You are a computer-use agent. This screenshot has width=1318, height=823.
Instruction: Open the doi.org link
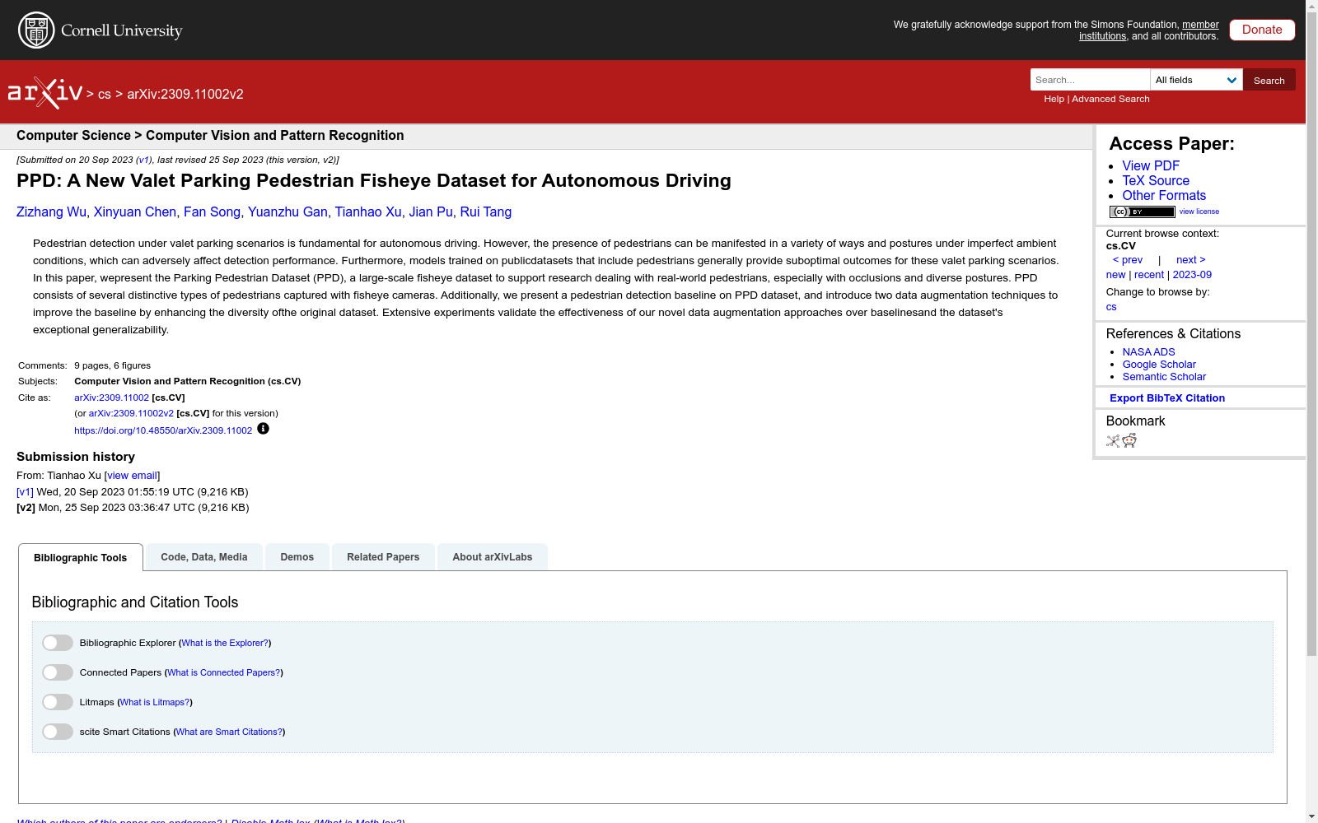coord(163,430)
